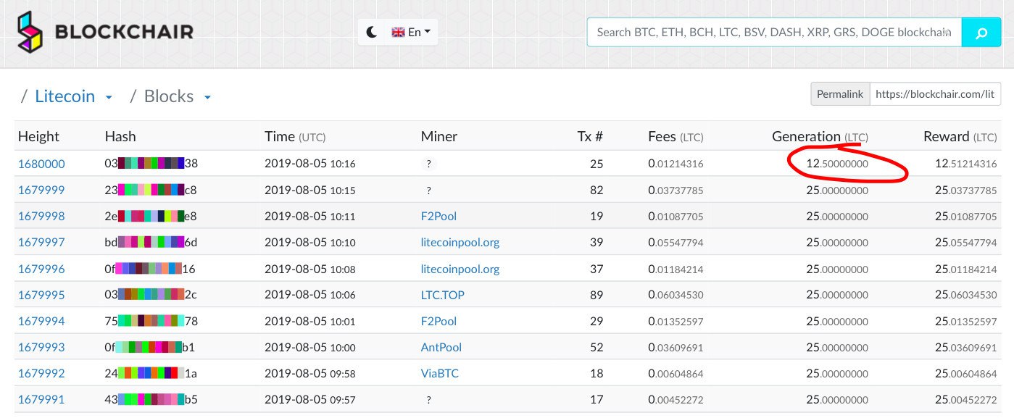Sort by the Height column header
The image size is (1014, 418).
(38, 136)
